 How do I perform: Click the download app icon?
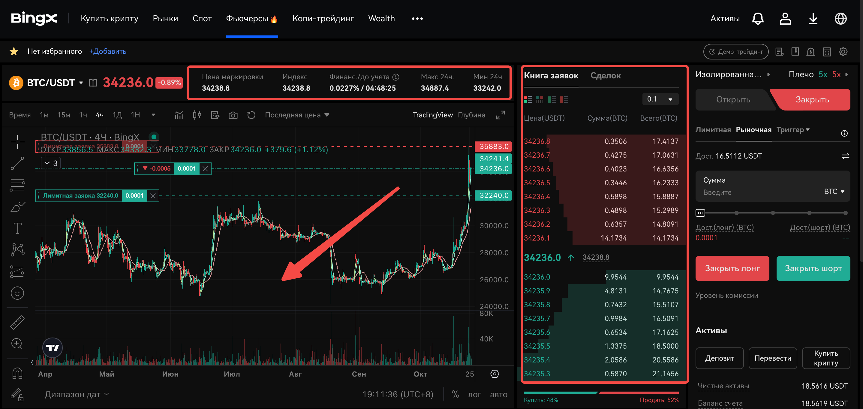click(813, 19)
